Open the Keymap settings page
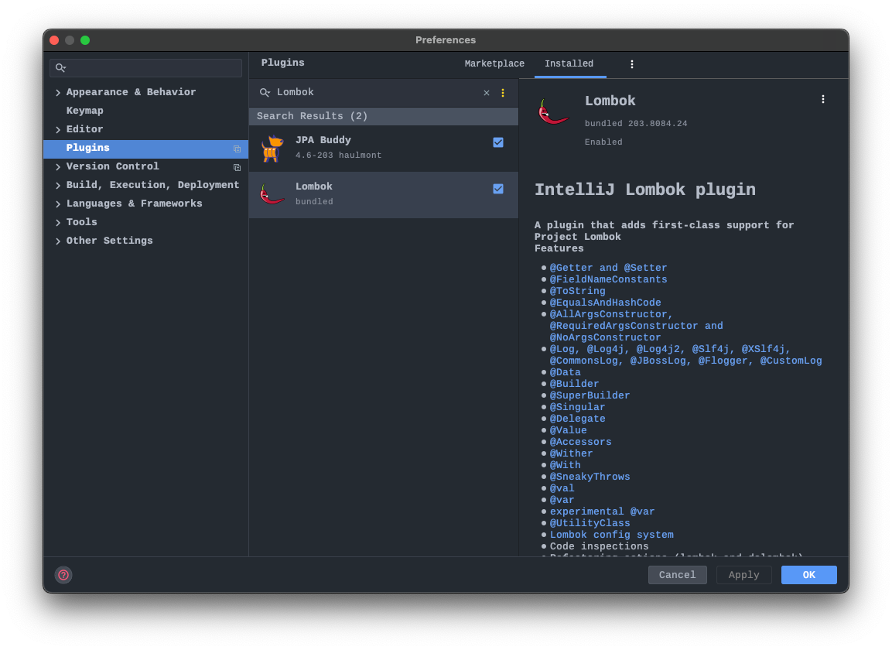The width and height of the screenshot is (892, 650). 85,111
